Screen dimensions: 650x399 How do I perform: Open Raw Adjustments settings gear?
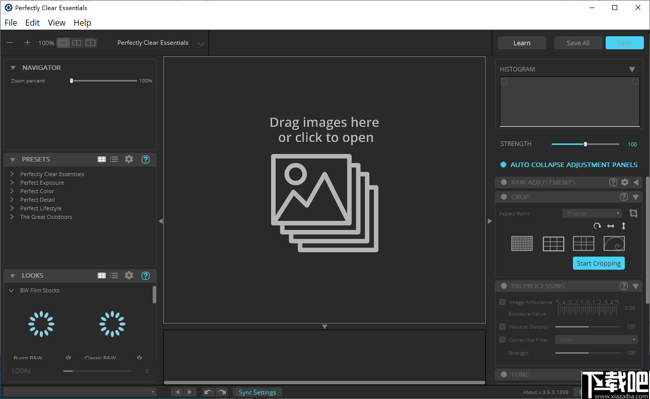625,182
